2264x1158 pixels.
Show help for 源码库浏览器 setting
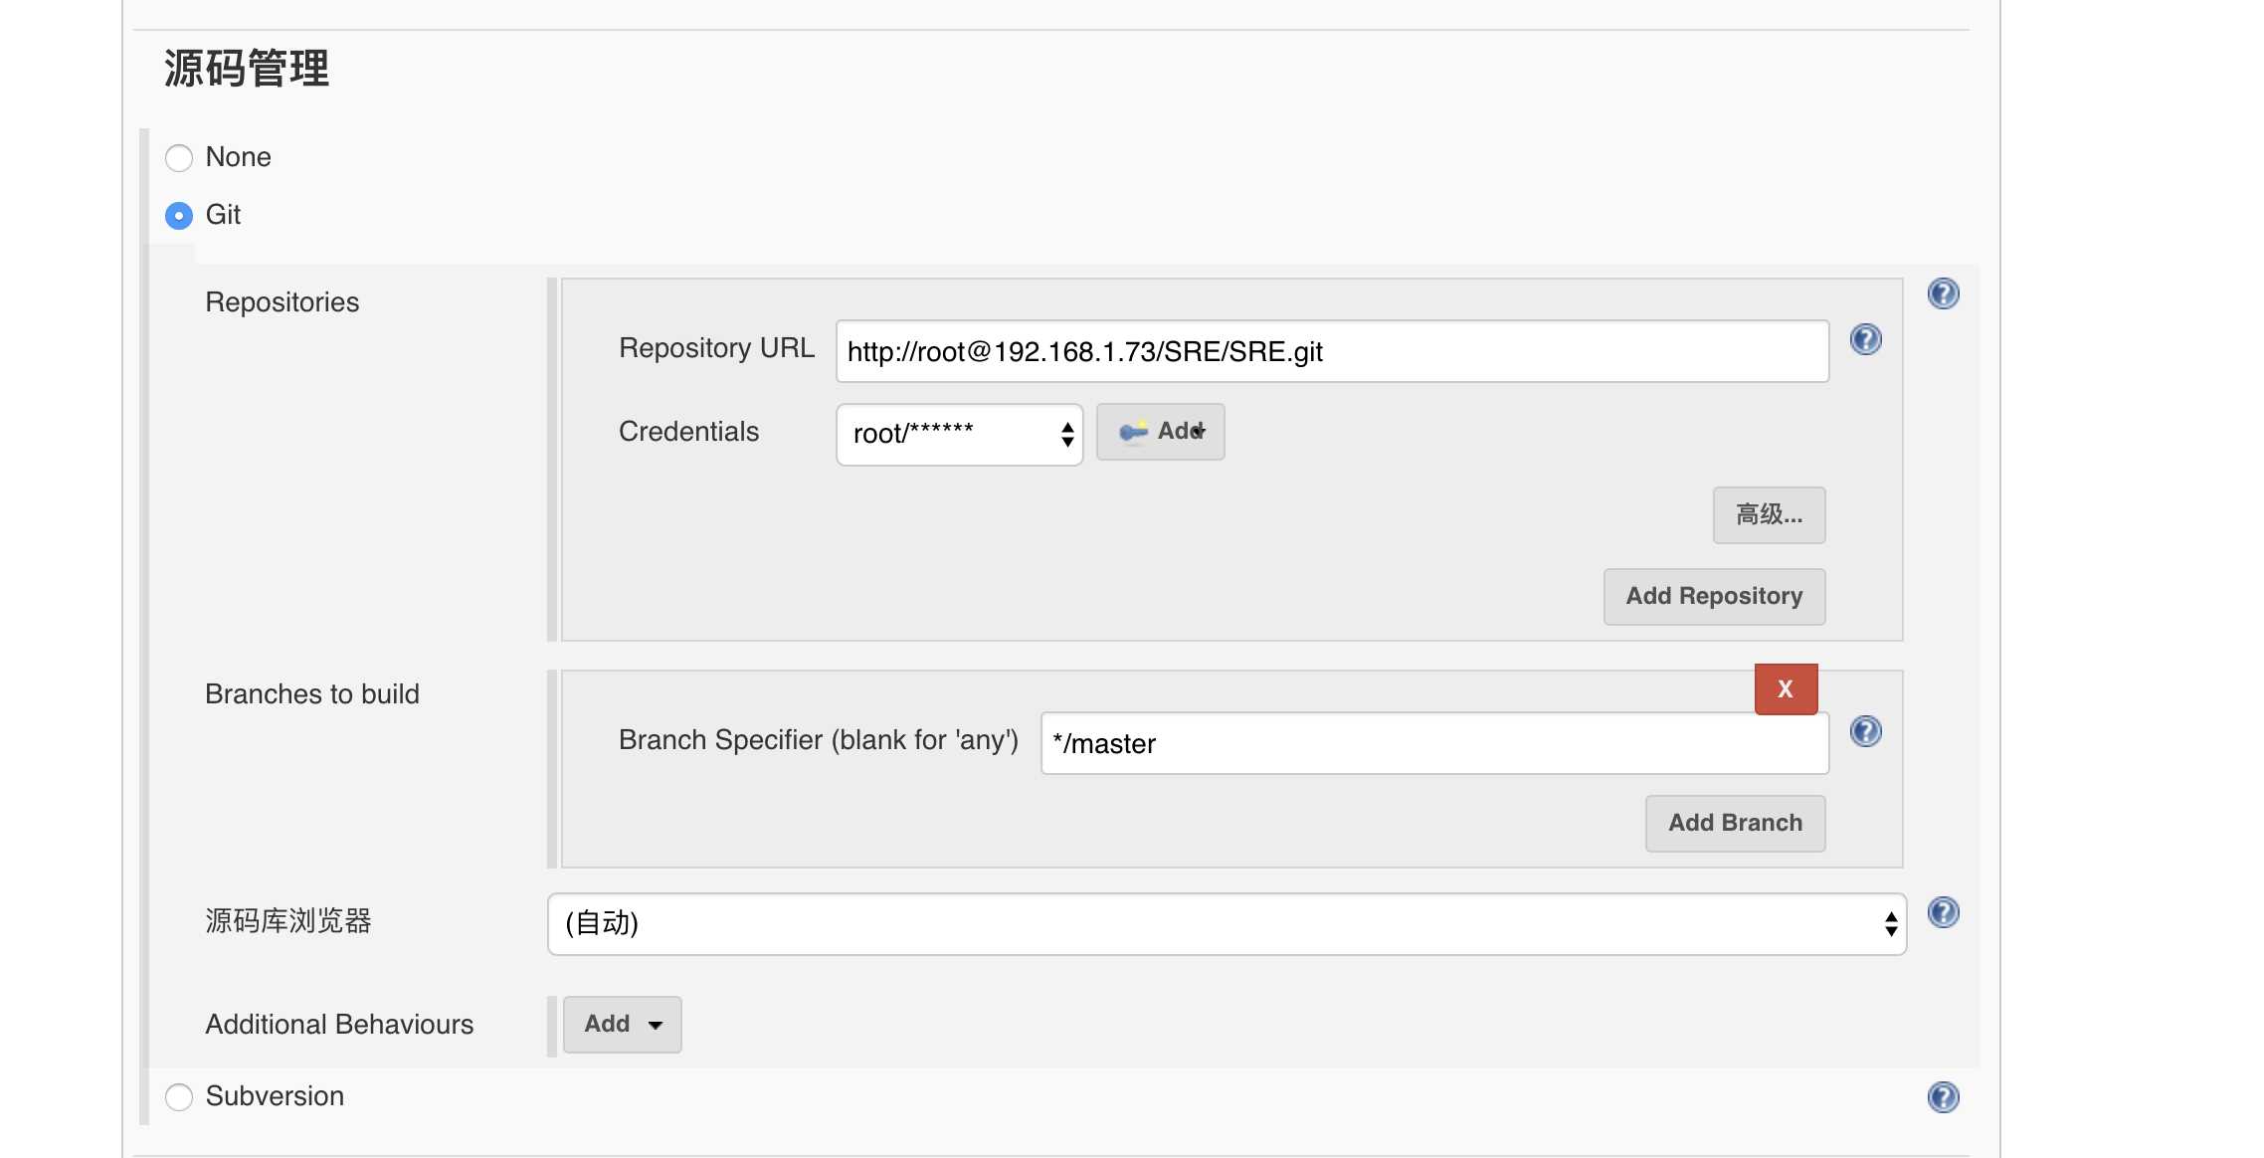(x=1943, y=913)
